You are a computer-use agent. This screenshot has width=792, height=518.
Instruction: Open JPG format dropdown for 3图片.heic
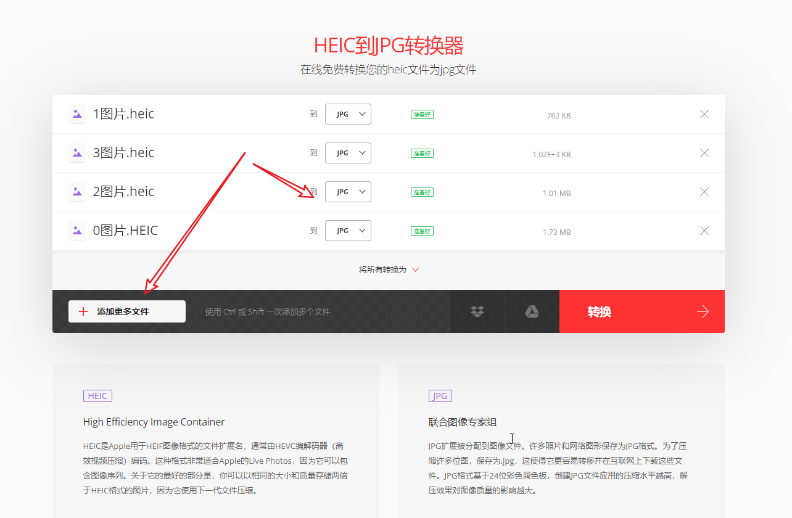(348, 153)
